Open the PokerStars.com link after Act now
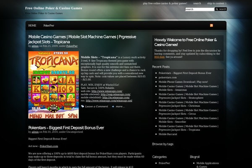The height and width of the screenshot is (168, 252). (x=49, y=146)
